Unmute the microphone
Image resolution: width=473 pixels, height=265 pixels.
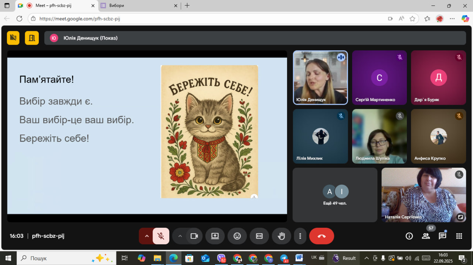[161, 236]
